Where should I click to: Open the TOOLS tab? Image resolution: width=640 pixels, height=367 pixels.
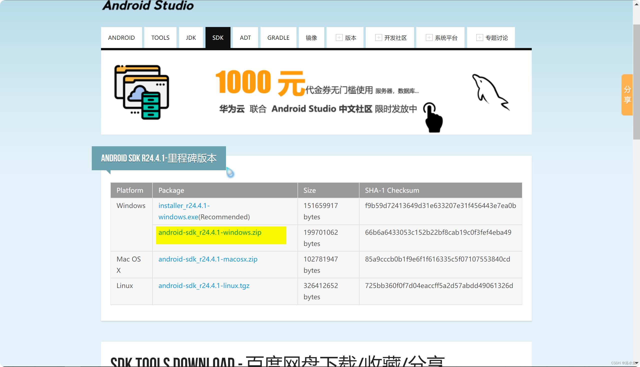(160, 37)
